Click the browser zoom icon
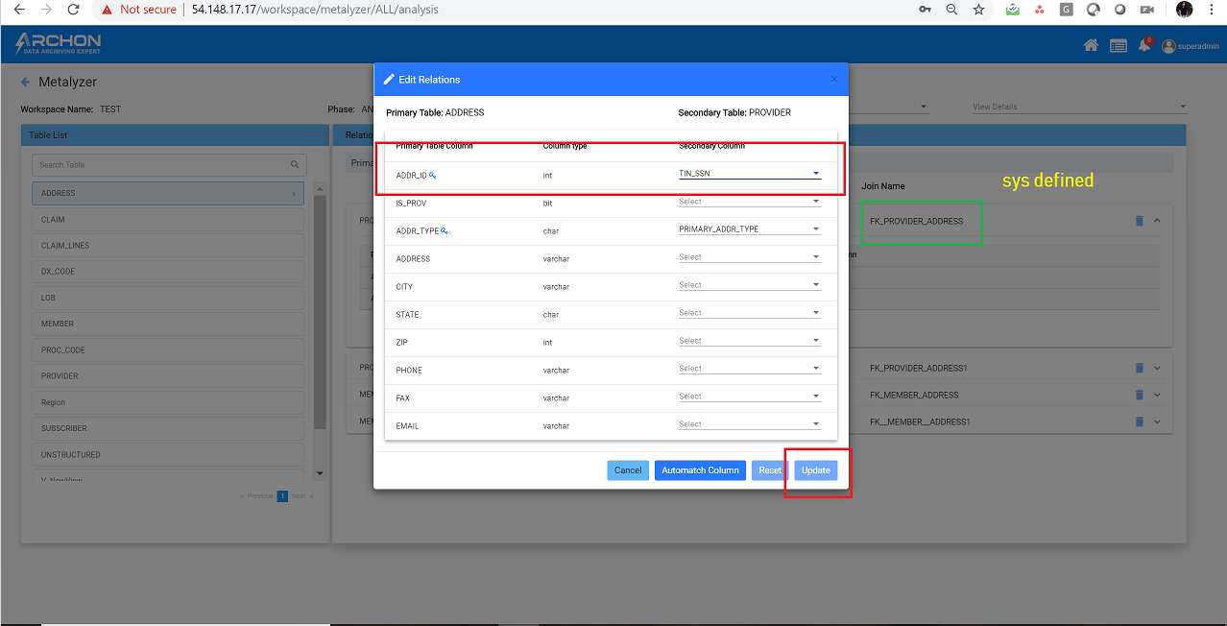The height and width of the screenshot is (626, 1227). [x=951, y=9]
